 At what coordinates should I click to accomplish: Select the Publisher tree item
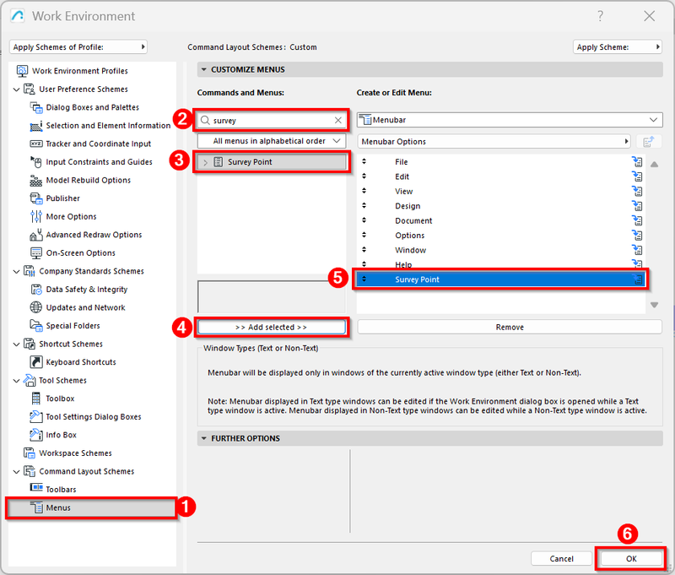[x=62, y=198]
